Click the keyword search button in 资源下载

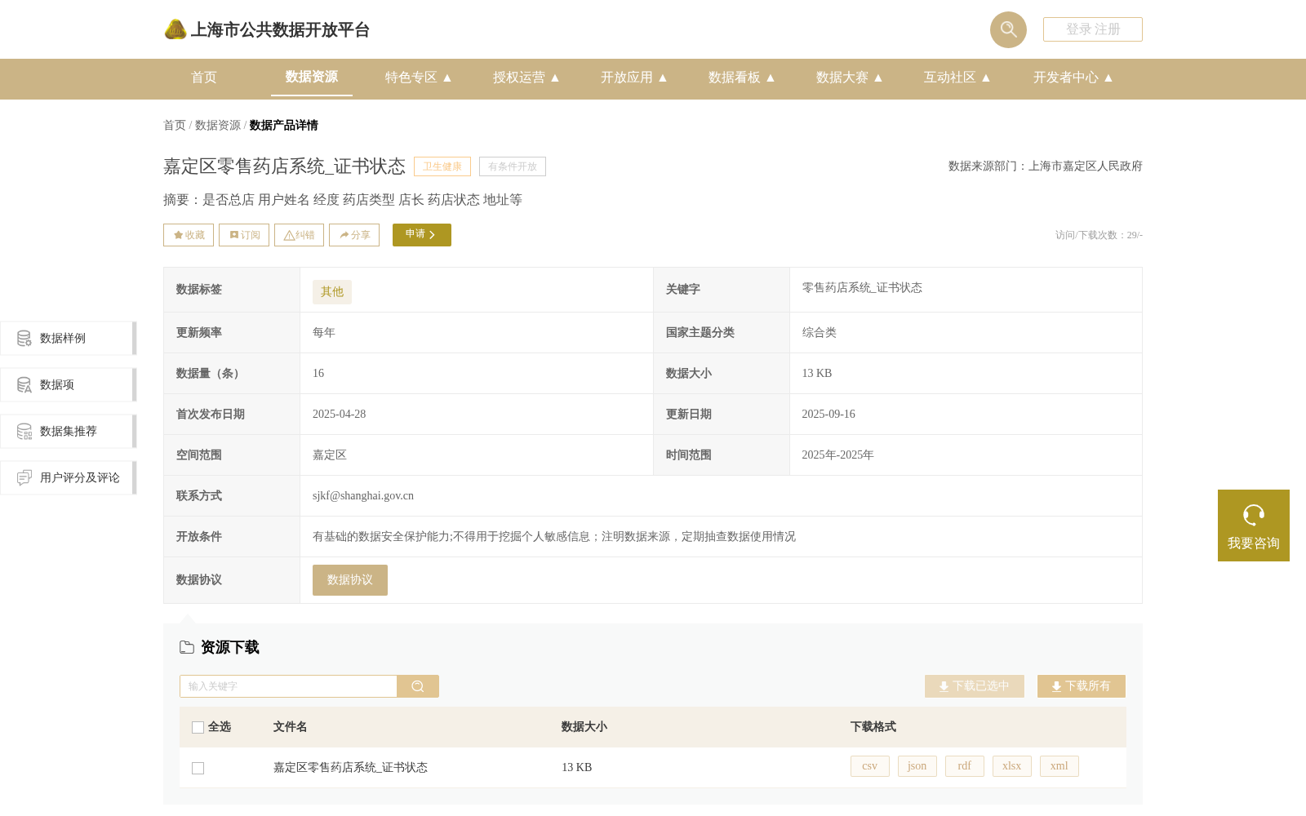coord(418,686)
